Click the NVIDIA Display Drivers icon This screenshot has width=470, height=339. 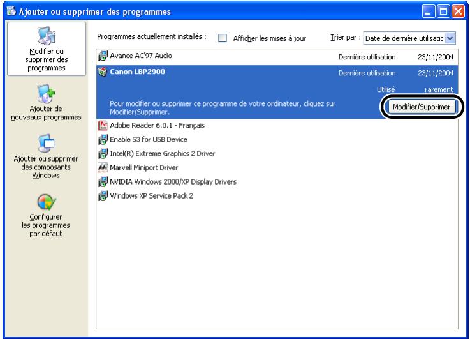(x=103, y=181)
